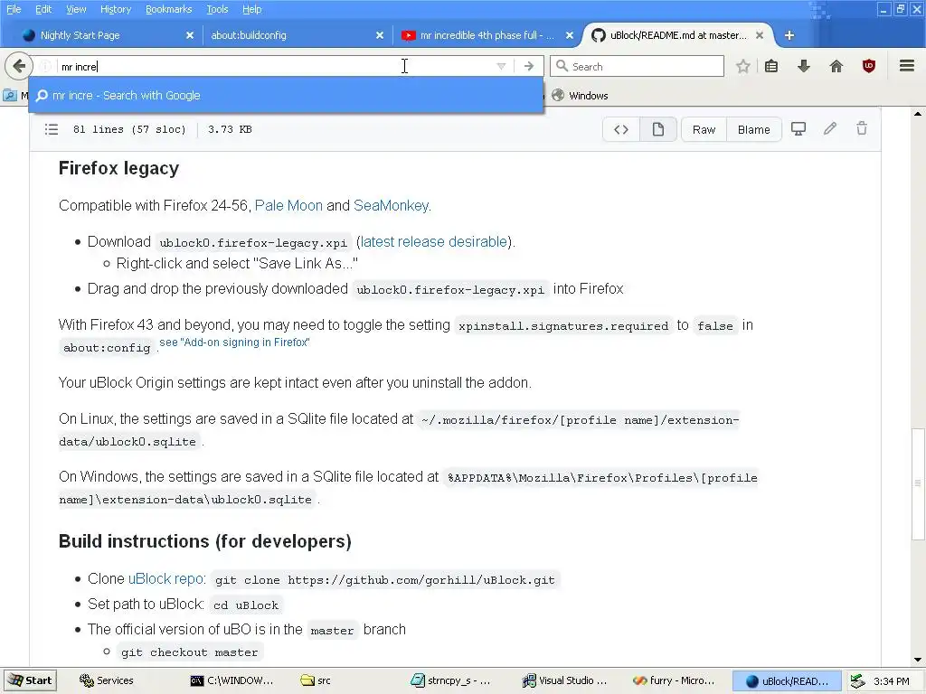Screen dimensions: 926x694
Task: Edit this file with the pencil icon
Action: click(830, 128)
